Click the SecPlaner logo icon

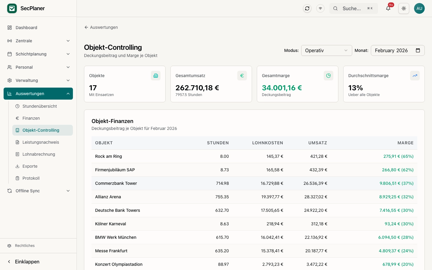pyautogui.click(x=12, y=8)
